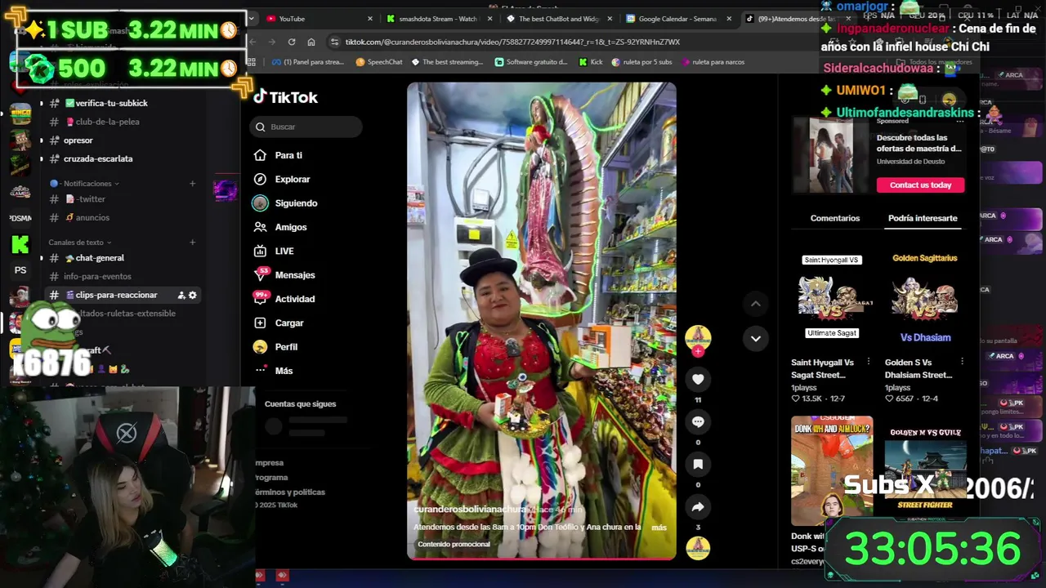This screenshot has width=1046, height=588.
Task: Open The best streaming bookmark
Action: 447,62
